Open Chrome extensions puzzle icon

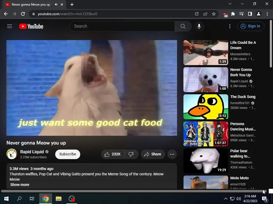click(233, 14)
